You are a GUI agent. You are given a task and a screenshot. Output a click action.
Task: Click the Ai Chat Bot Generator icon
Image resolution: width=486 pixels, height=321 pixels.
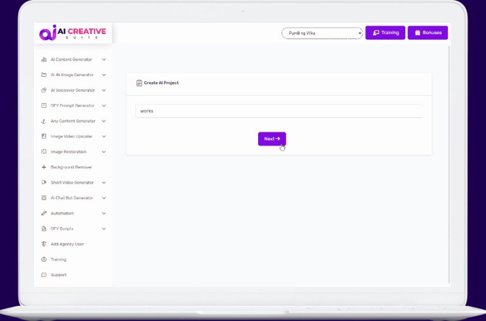(x=44, y=198)
